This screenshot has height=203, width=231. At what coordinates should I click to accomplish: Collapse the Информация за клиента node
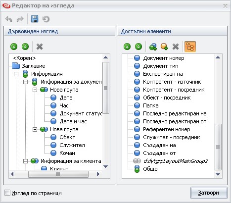click(25, 161)
